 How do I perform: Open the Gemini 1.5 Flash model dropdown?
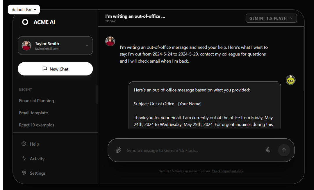271,18
